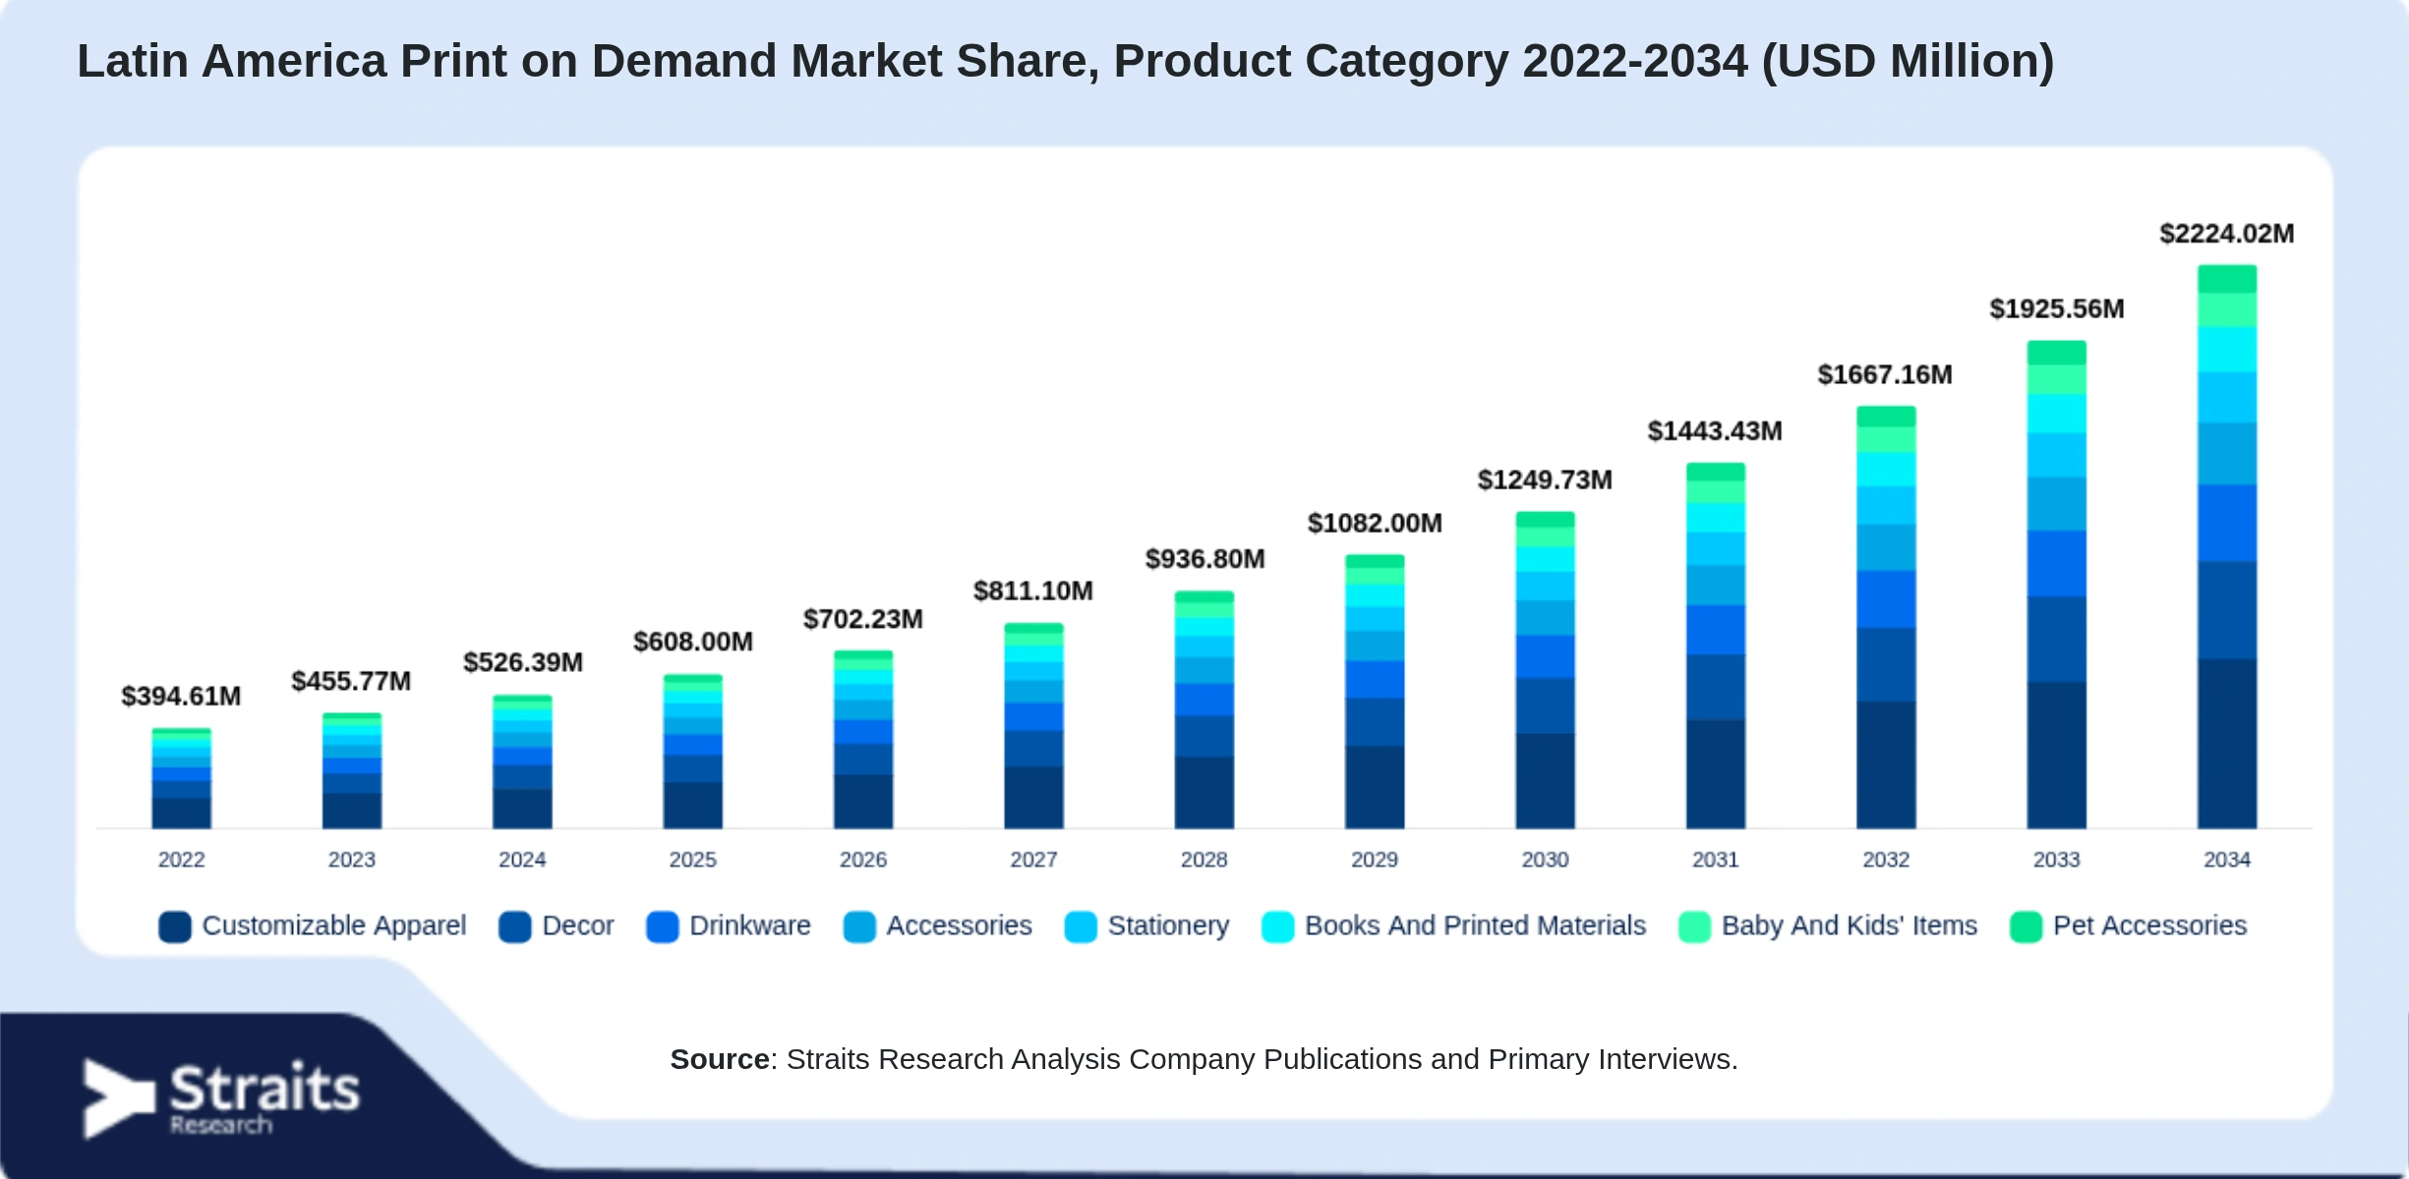
Task: Toggle the Customizable Apparel legend label
Action: tap(334, 926)
